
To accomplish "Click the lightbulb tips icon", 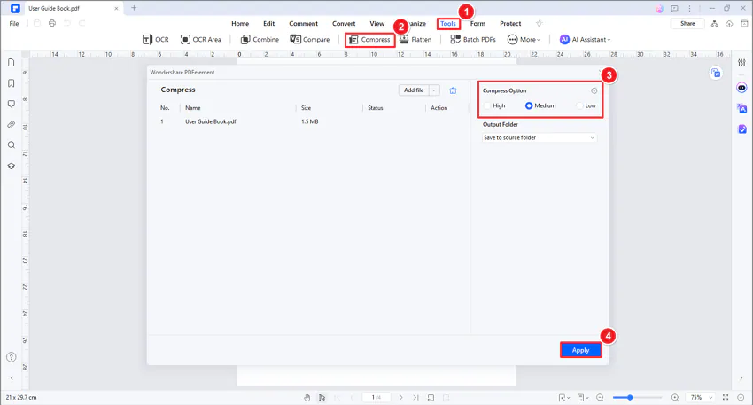I will 540,24.
